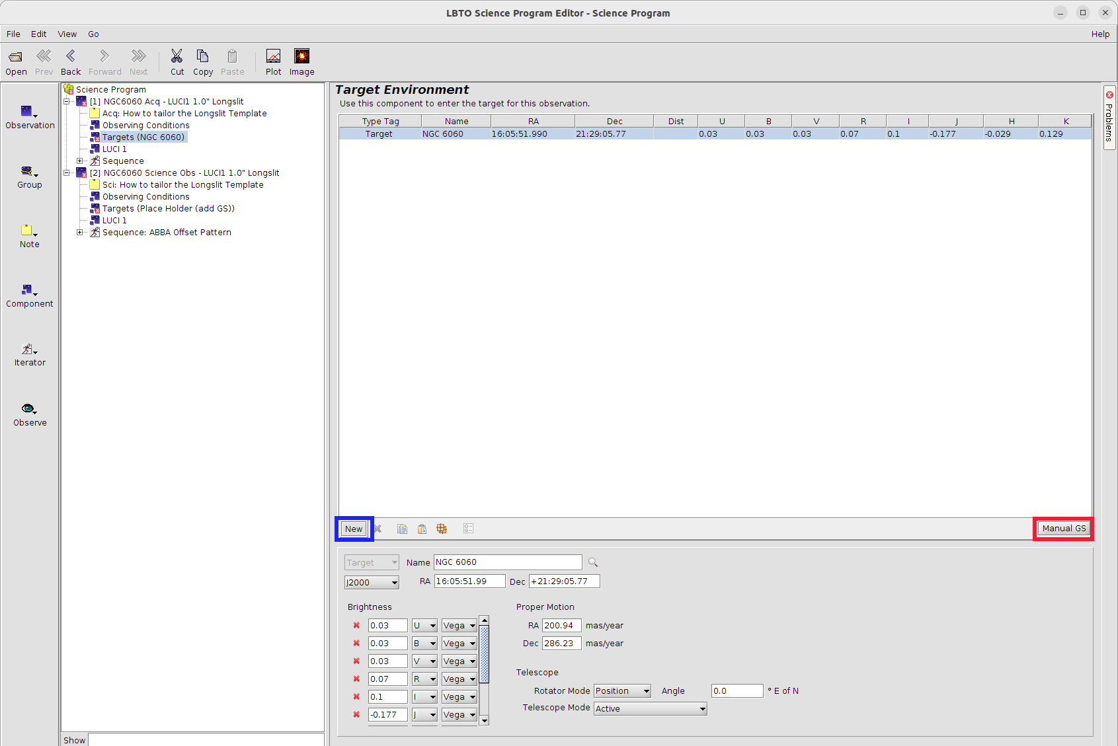Image resolution: width=1118 pixels, height=746 pixels.
Task: Open the Go menu
Action: click(x=93, y=34)
